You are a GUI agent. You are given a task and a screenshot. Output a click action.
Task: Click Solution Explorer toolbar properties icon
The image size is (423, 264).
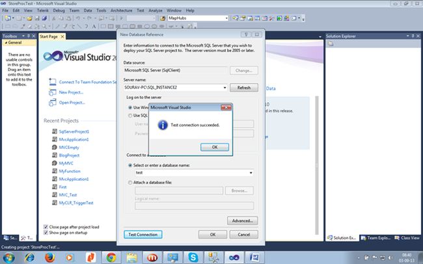(331, 44)
